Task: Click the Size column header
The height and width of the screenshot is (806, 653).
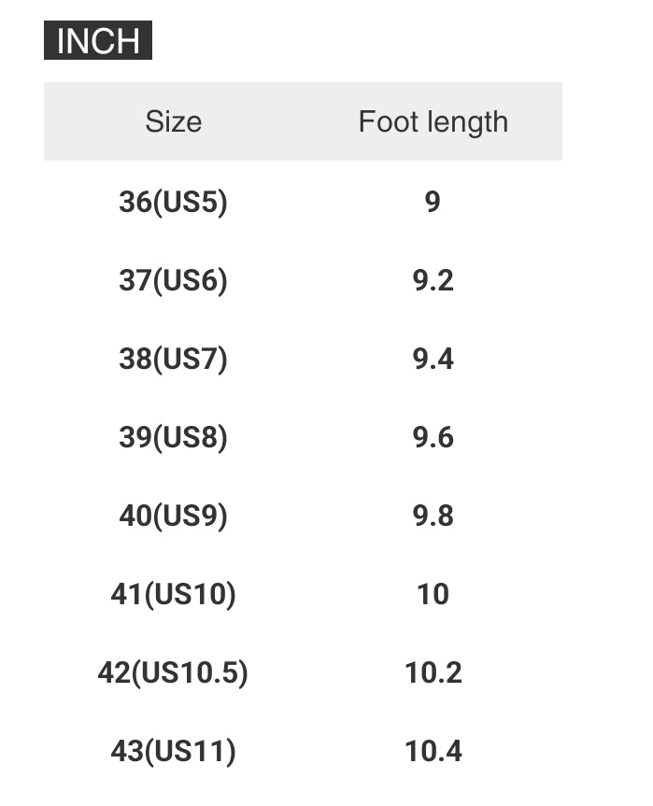Action: point(173,121)
